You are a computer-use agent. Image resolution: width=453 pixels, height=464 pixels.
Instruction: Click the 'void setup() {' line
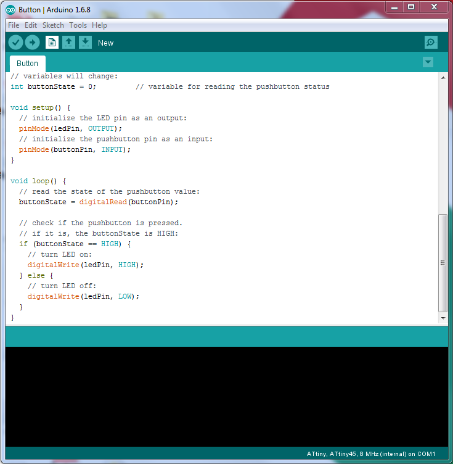click(x=41, y=108)
